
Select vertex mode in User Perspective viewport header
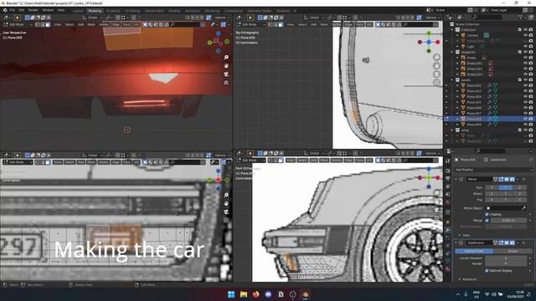coord(37,24)
